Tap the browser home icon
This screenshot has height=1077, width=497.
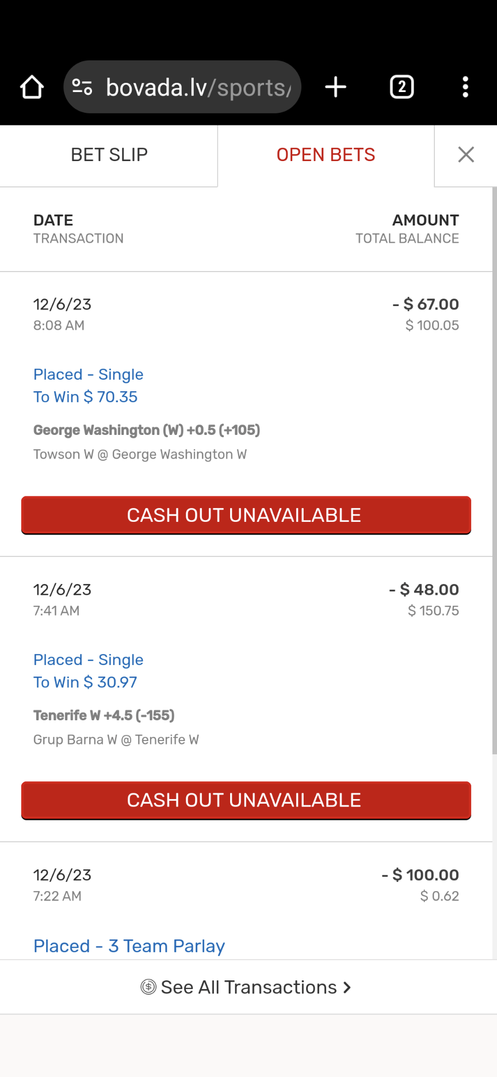32,87
